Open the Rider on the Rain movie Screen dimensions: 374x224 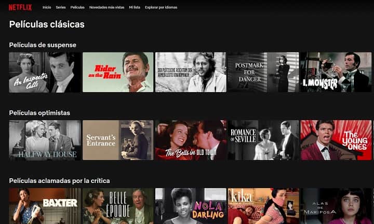click(118, 72)
